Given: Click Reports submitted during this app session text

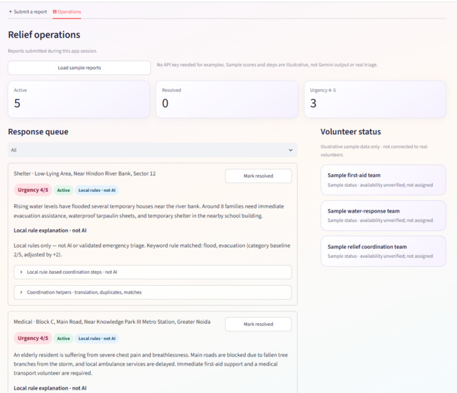Looking at the screenshot, I should pyautogui.click(x=52, y=51).
